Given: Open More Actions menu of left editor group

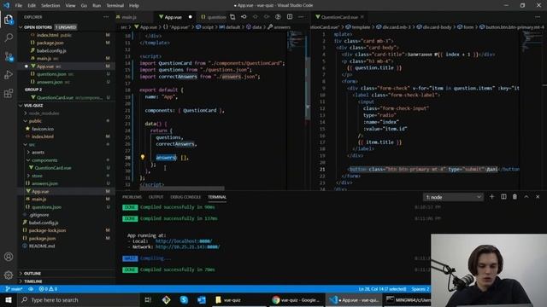Looking at the screenshot, I should 301,17.
